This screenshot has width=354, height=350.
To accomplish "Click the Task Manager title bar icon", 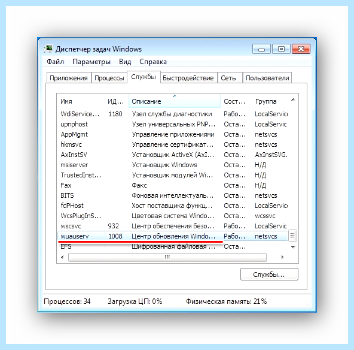I will point(48,49).
